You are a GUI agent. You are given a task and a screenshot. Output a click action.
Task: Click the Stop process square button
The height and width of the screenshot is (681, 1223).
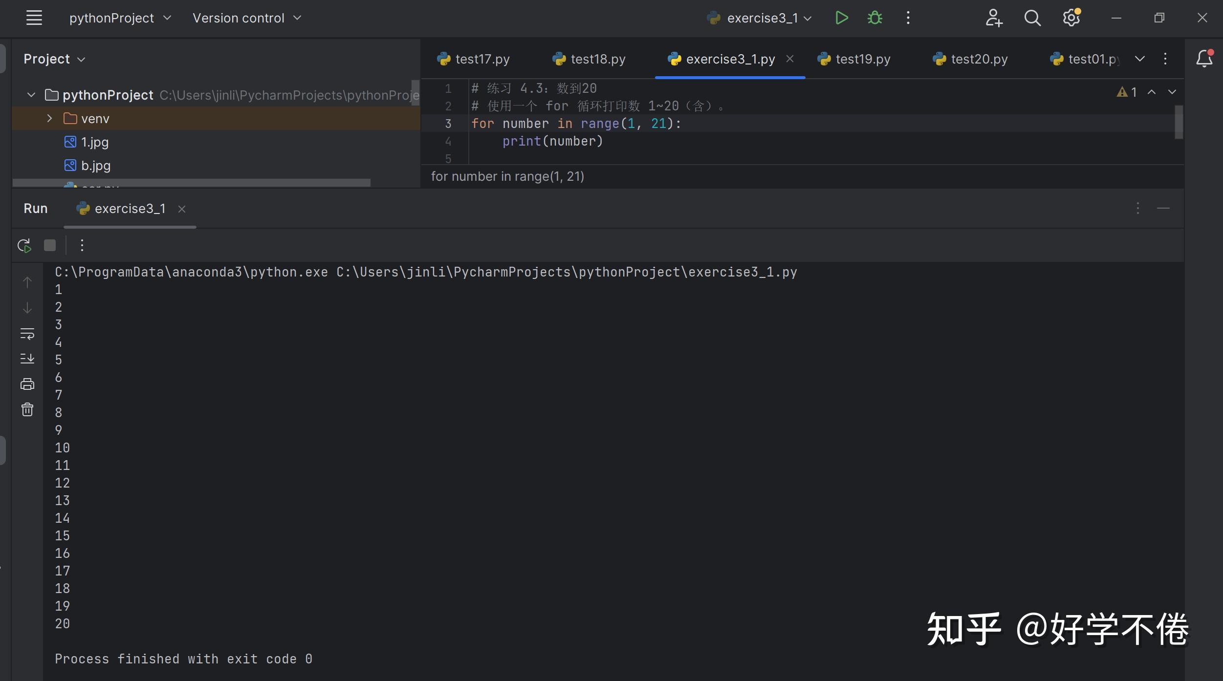[x=50, y=245]
